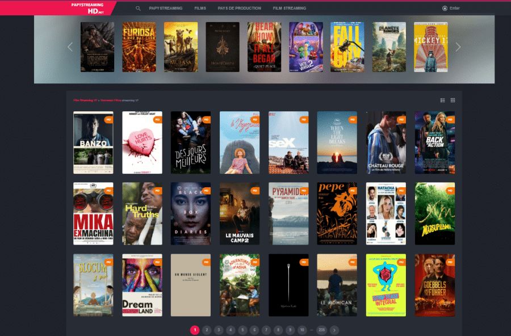Open the Château Rouge film poster
Image resolution: width=511 pixels, height=336 pixels.
[386, 142]
